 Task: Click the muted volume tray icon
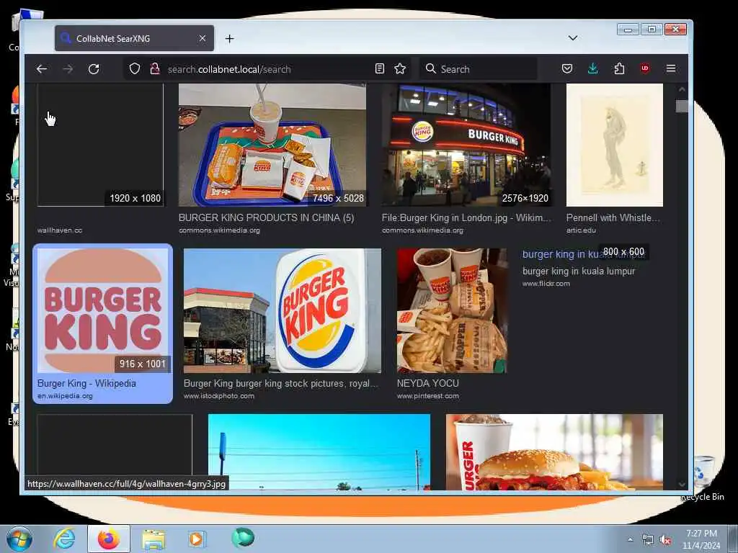[x=665, y=540]
